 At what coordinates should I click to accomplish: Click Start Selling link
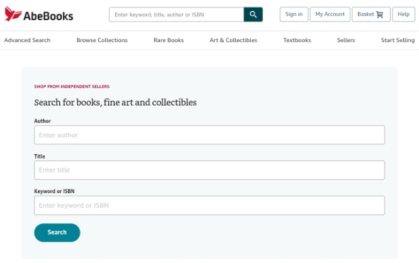398,40
